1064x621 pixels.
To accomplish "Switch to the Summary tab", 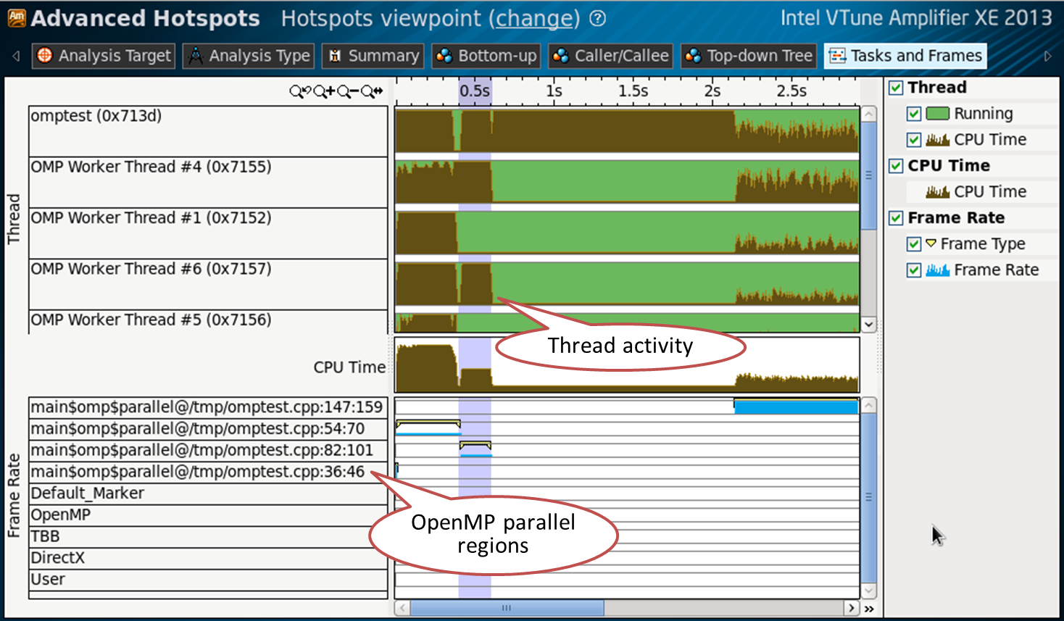I will (x=373, y=56).
